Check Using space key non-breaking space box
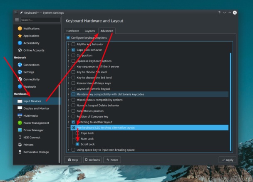This screenshot has height=182, width=253. click(73, 150)
